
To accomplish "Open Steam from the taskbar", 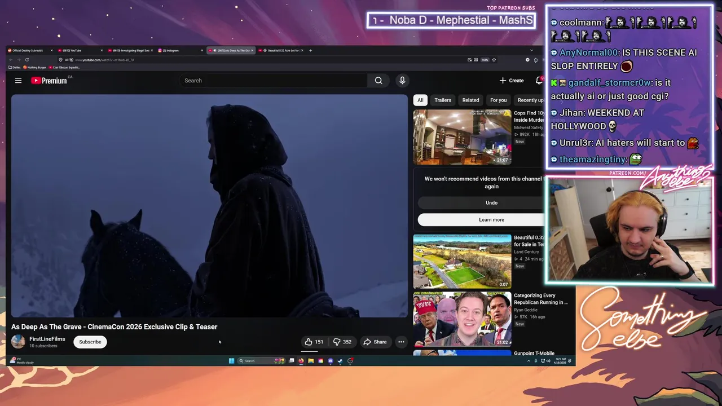I will click(x=340, y=361).
